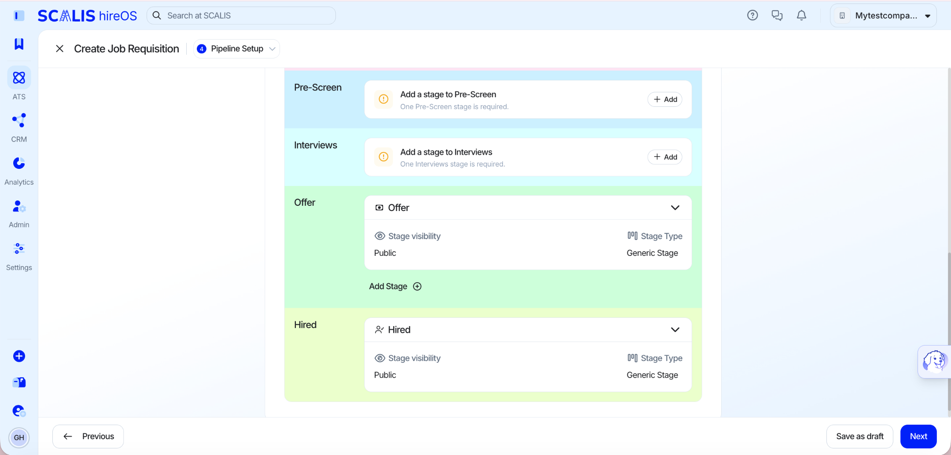Collapse the Offer stage card chevron

pos(675,207)
